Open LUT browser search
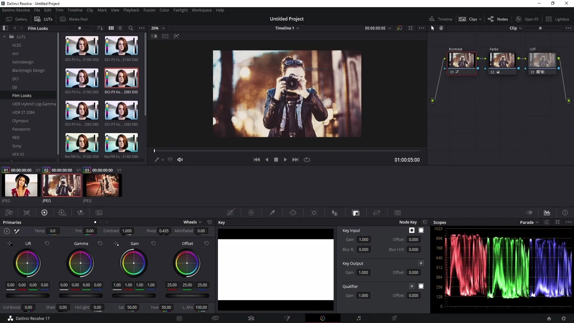 click(x=131, y=28)
